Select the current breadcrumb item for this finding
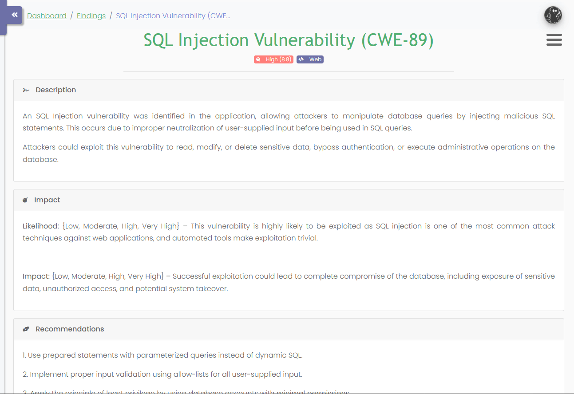Viewport: 574px width, 394px height. (x=173, y=16)
